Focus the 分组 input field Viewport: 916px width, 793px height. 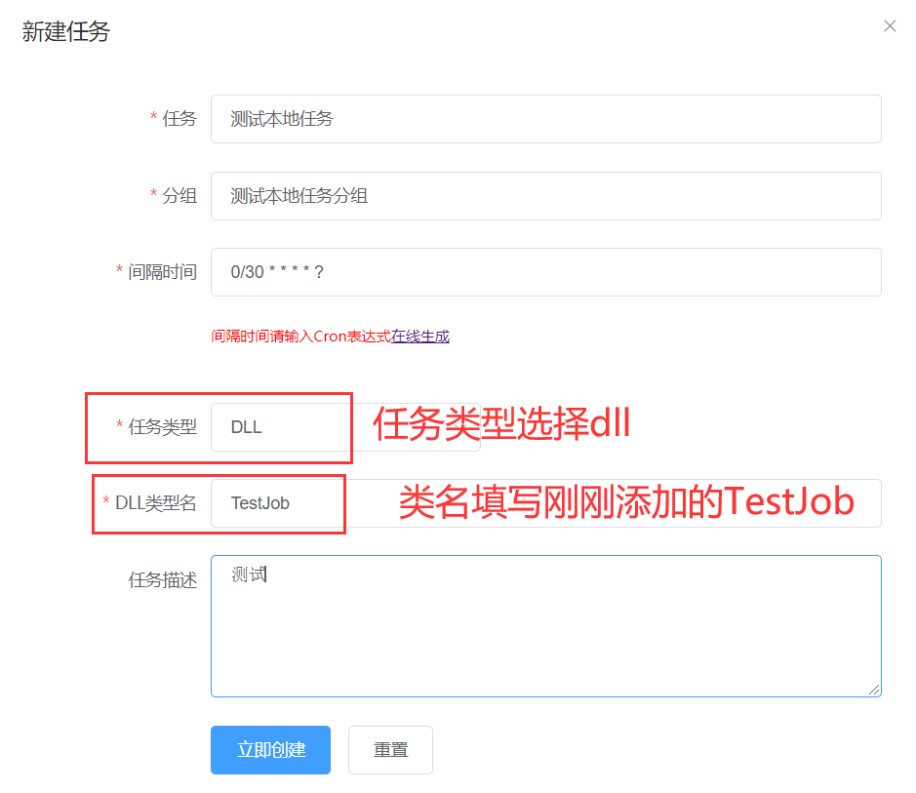(x=545, y=196)
